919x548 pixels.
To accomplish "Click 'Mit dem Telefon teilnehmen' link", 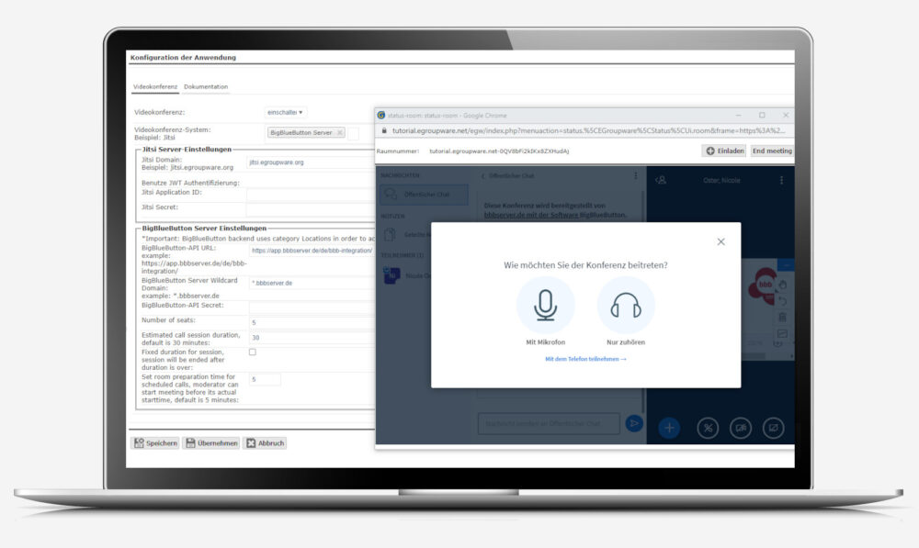I will 585,359.
